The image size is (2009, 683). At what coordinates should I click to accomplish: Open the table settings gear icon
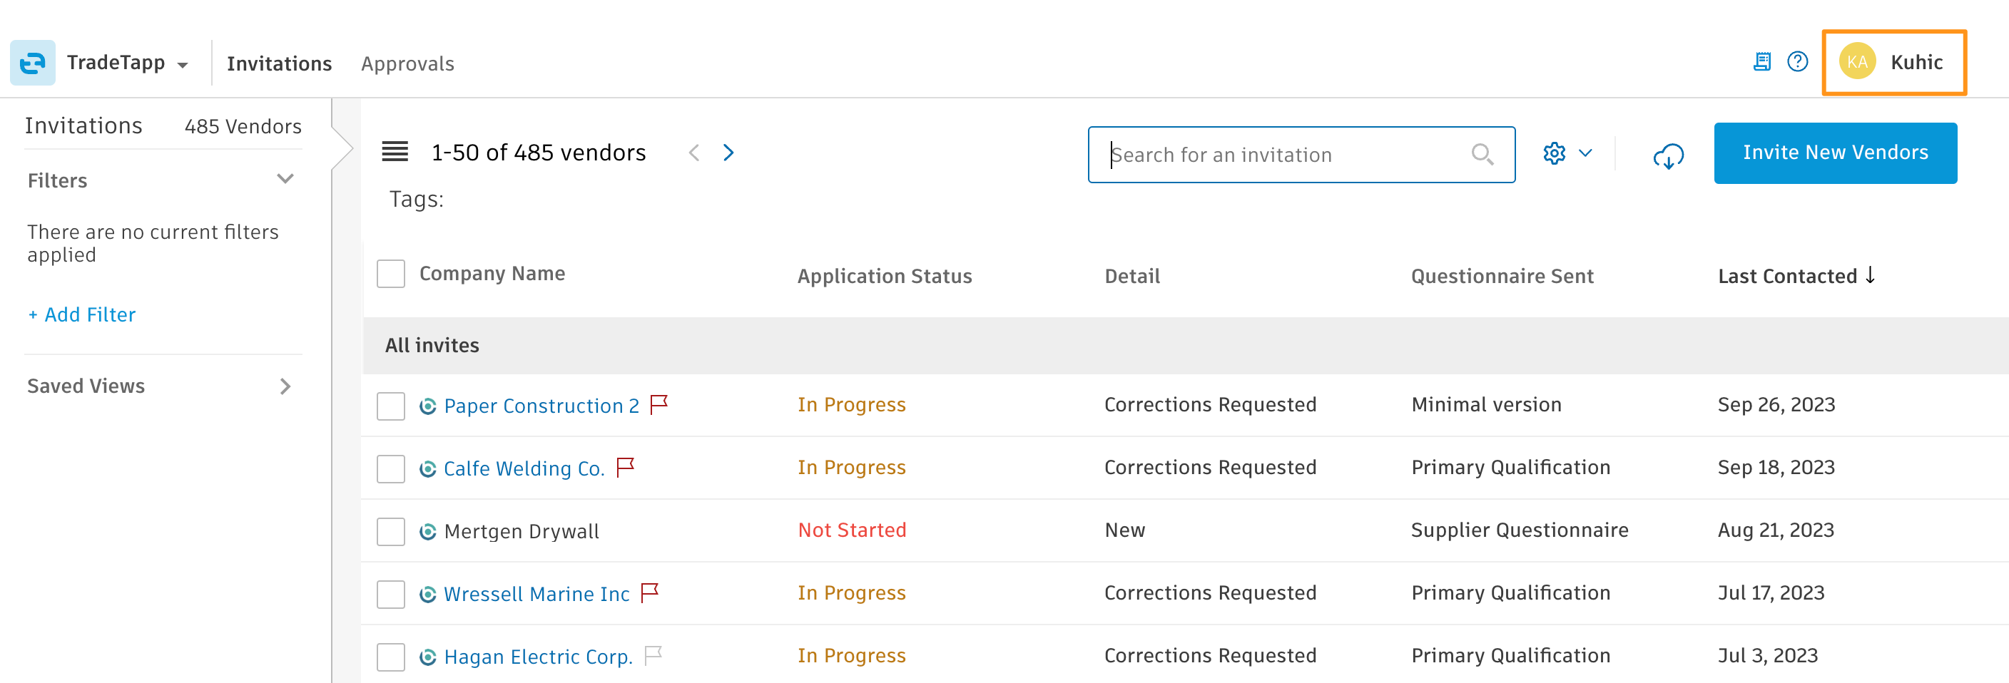tap(1554, 153)
